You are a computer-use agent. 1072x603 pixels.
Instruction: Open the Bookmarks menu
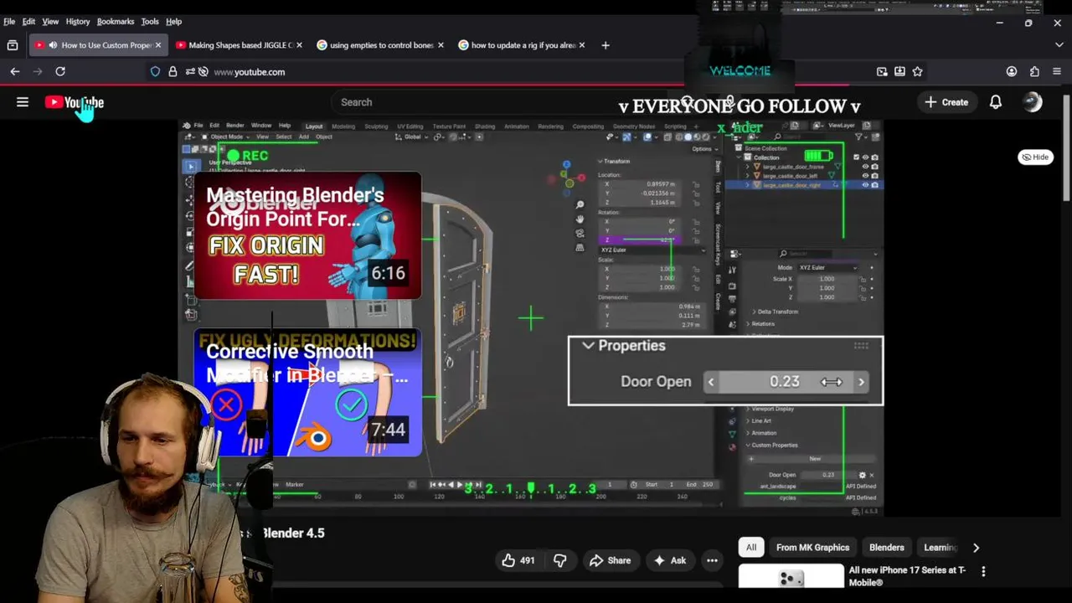click(x=116, y=22)
